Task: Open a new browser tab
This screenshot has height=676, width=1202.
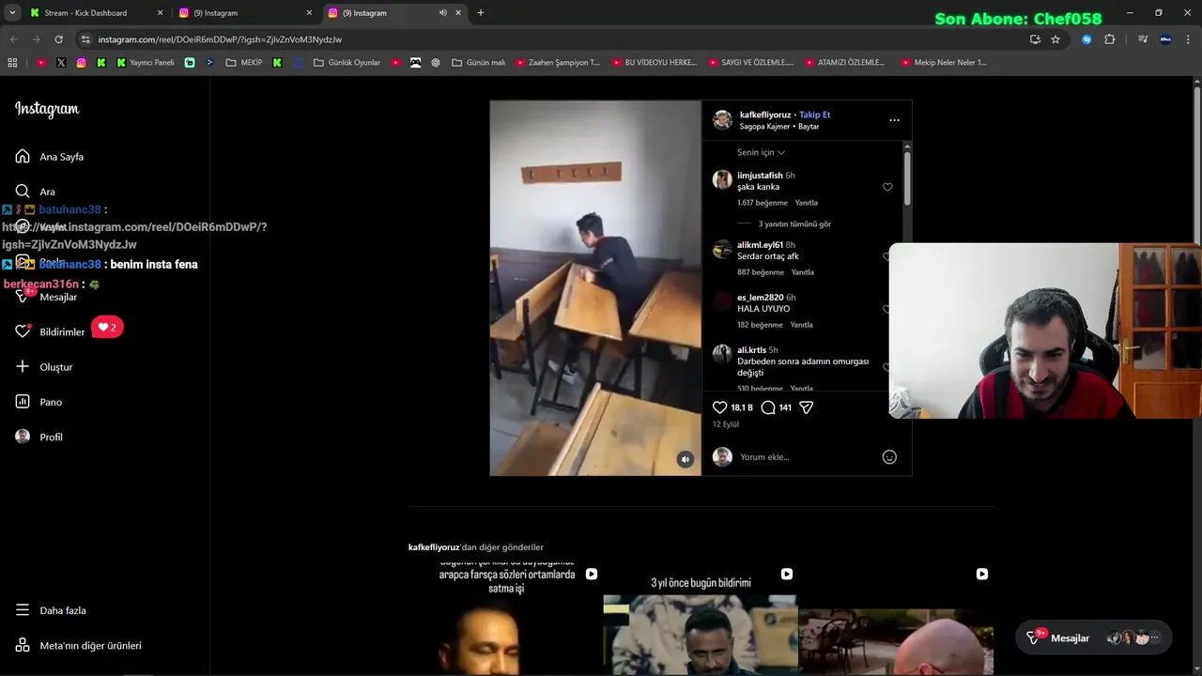Action: point(481,13)
